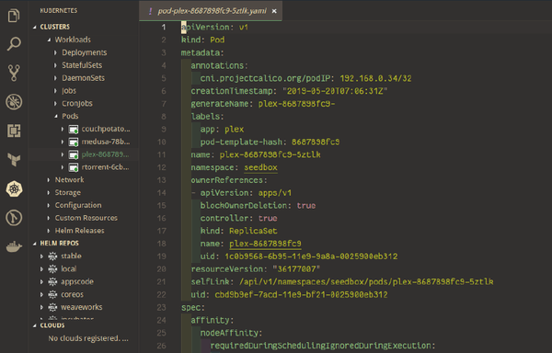
Task: Click the selfLink path value
Action: [366, 281]
